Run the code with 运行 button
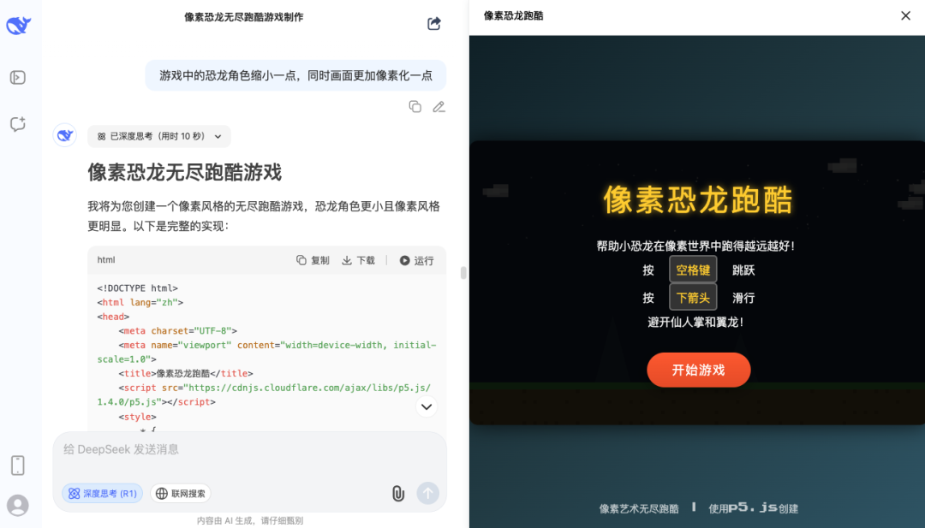This screenshot has height=528, width=925. tap(416, 260)
